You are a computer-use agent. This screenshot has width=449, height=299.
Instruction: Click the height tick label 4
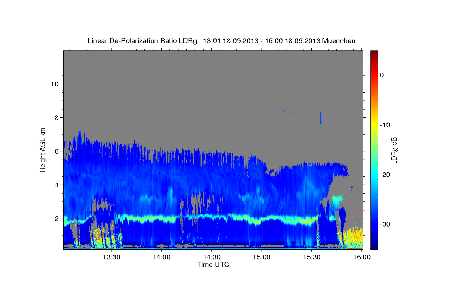pos(56,185)
